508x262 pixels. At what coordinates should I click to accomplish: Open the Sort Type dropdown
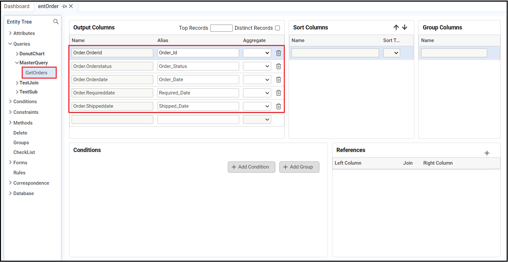click(391, 53)
